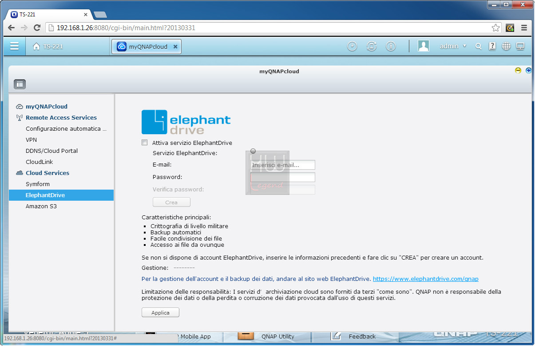Open desktop preferences monitor icon
Viewport: 535px width, 346px height.
pos(520,46)
